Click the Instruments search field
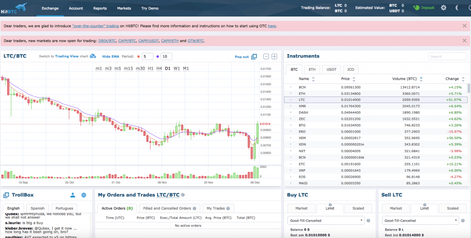Screen dimensions: 471x238 [447, 56]
